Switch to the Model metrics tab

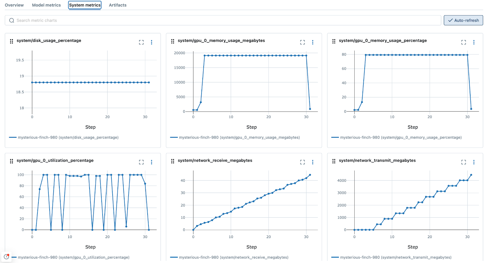pyautogui.click(x=46, y=5)
